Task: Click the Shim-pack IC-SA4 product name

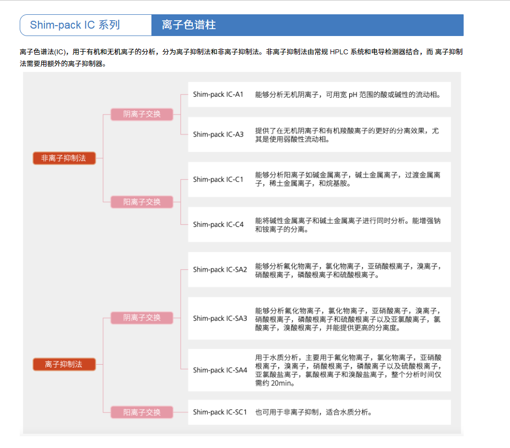Action: point(220,370)
